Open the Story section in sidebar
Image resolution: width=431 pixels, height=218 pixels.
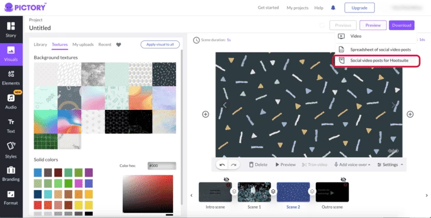pos(11,30)
